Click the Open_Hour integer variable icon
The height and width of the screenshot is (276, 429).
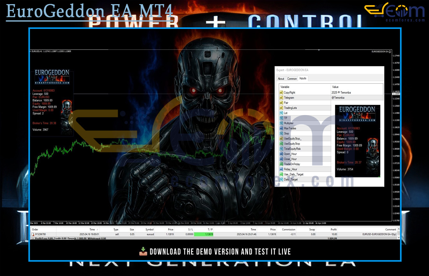(281, 154)
